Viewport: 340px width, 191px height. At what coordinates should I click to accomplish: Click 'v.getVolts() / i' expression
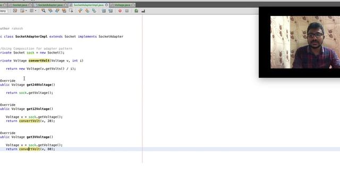pos(57,68)
